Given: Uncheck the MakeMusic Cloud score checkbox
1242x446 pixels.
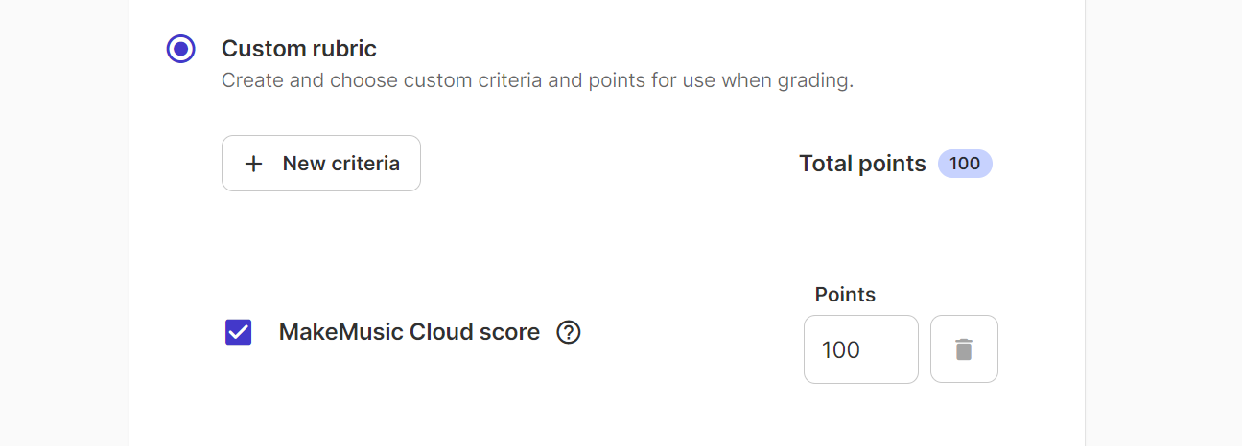Looking at the screenshot, I should click(238, 332).
